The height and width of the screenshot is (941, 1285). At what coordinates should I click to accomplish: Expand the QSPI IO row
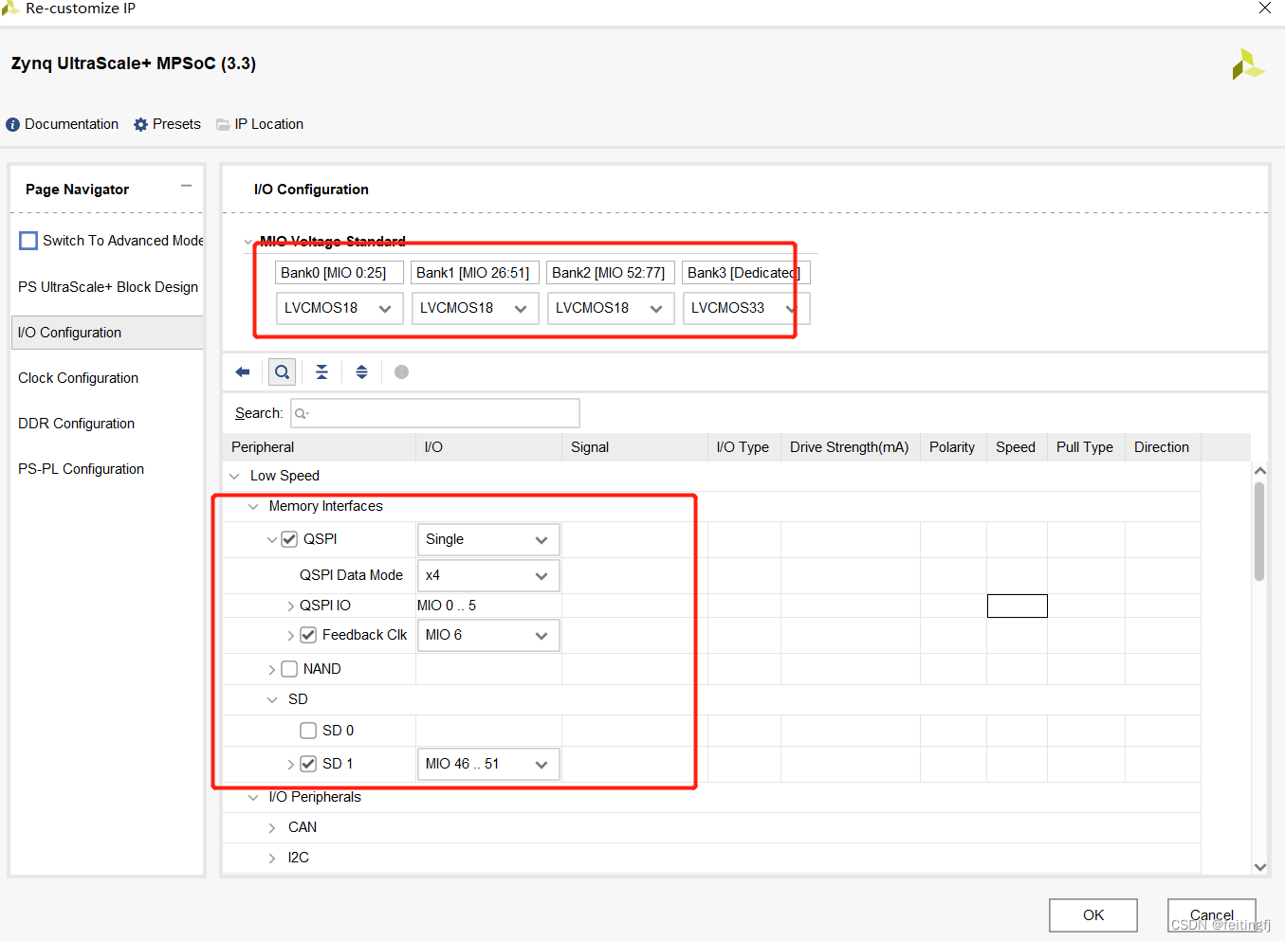(290, 606)
